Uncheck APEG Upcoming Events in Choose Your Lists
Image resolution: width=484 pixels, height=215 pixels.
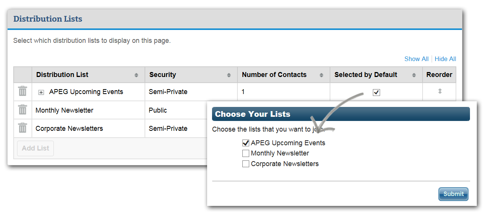pos(246,143)
